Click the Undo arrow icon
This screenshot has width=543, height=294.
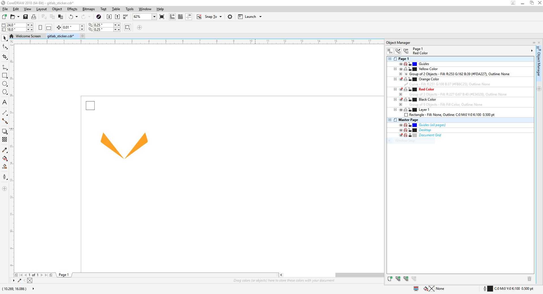71,17
